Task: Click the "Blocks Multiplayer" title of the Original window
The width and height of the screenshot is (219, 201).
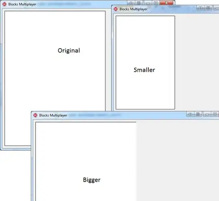Action: [x=22, y=4]
